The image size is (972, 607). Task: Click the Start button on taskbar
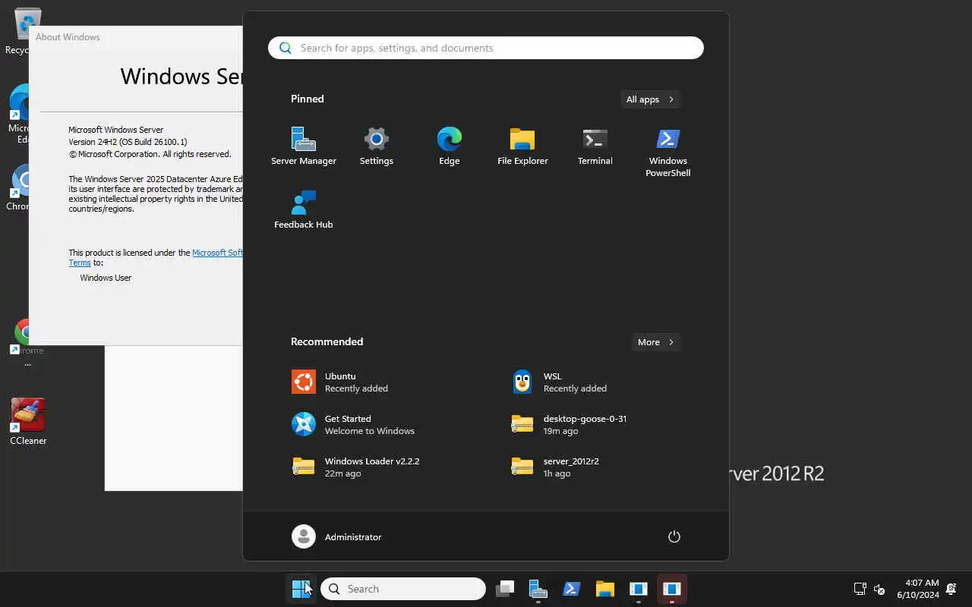pos(301,589)
